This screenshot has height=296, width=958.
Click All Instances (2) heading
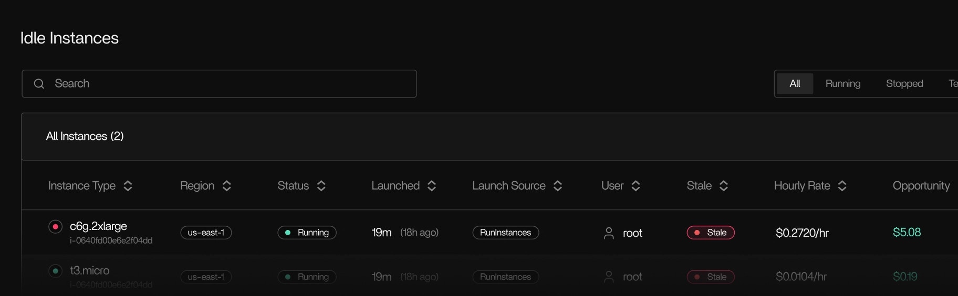coord(85,136)
